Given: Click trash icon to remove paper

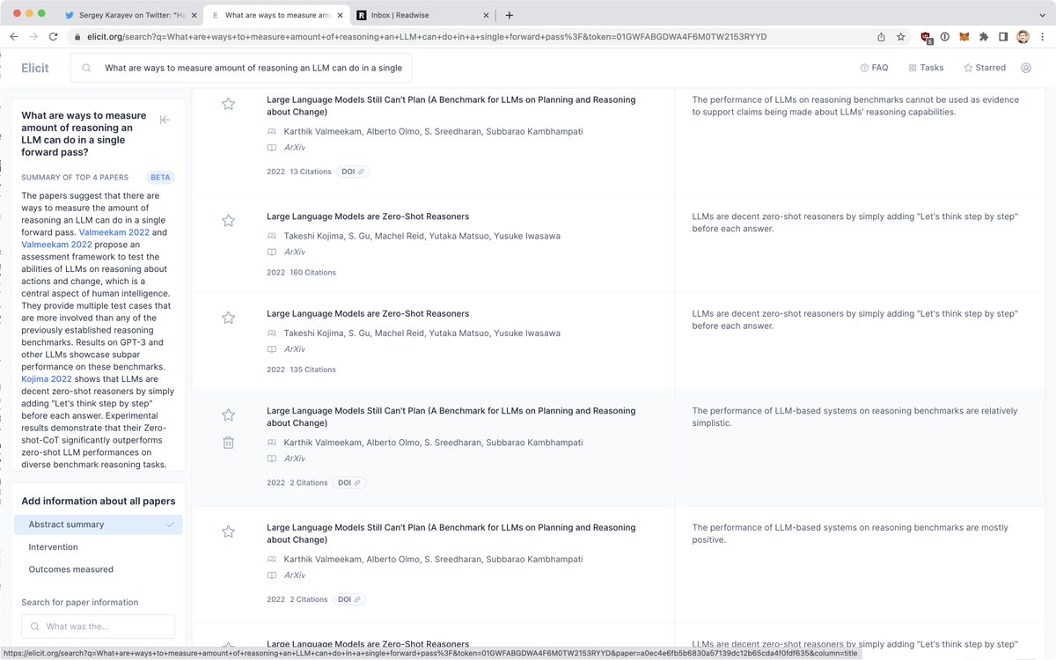Looking at the screenshot, I should point(228,443).
